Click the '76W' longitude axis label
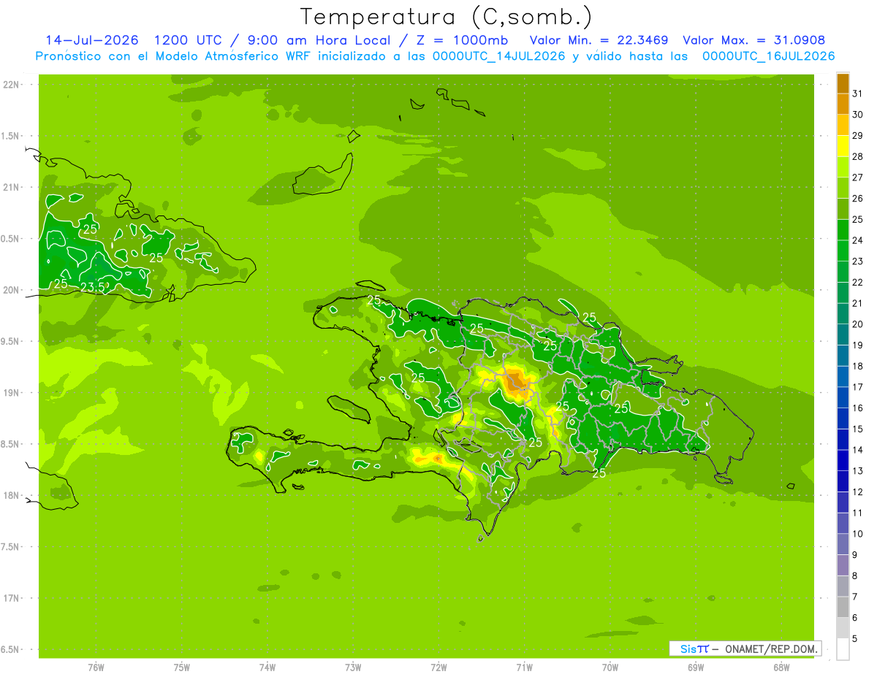The height and width of the screenshot is (677, 877). click(x=96, y=667)
